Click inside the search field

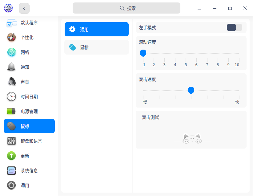[126, 8]
